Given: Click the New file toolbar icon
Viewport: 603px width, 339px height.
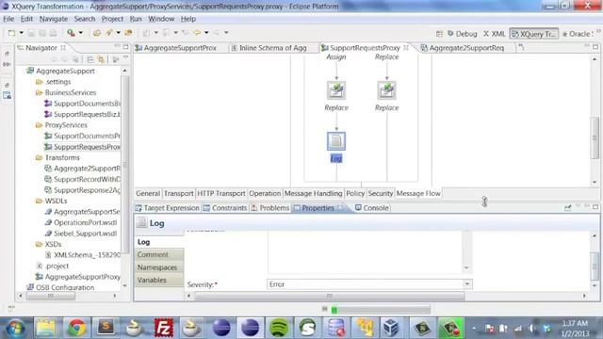Looking at the screenshot, I should click(x=11, y=33).
